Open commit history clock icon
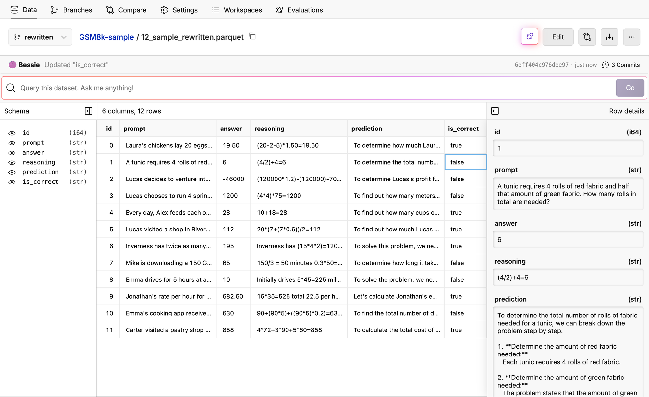Image resolution: width=649 pixels, height=397 pixels. [605, 65]
